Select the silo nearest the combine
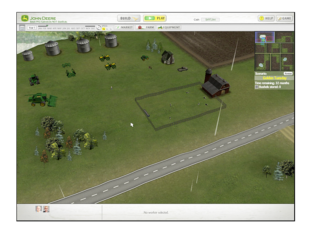Image resolution: width=311 pixels, height=233 pixels. tap(52, 48)
